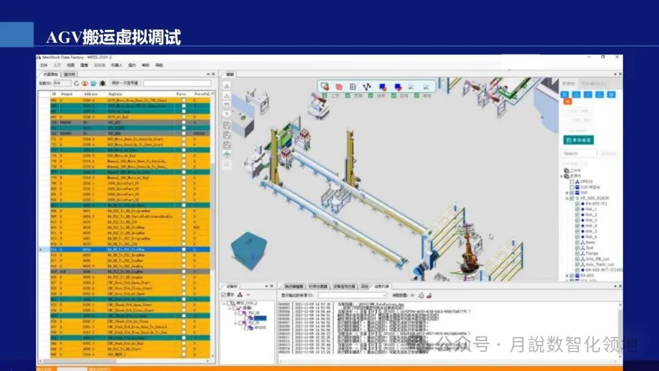Click the black bug debug icon
Viewport: 659px width, 371px height.
click(103, 84)
